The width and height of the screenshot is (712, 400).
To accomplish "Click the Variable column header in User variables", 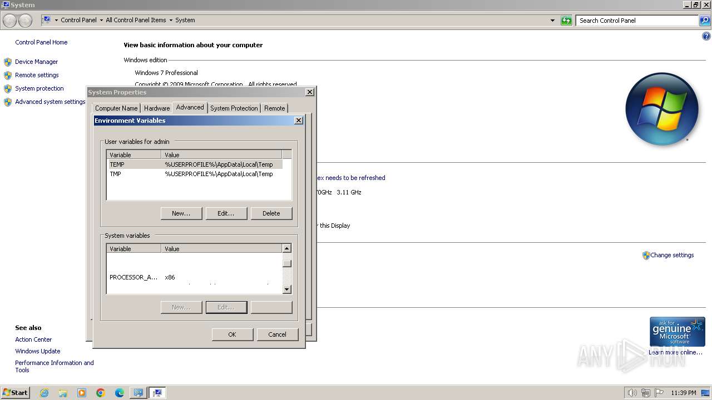I will click(x=134, y=155).
